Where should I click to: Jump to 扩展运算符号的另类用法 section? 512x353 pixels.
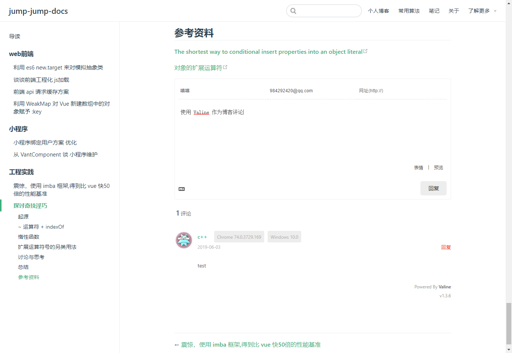coord(47,247)
